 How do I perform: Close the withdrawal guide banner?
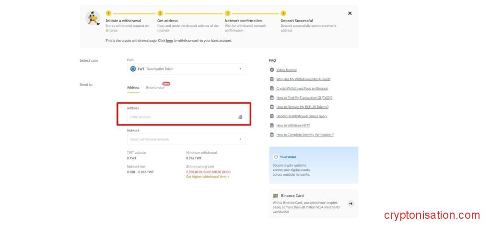click(x=350, y=13)
